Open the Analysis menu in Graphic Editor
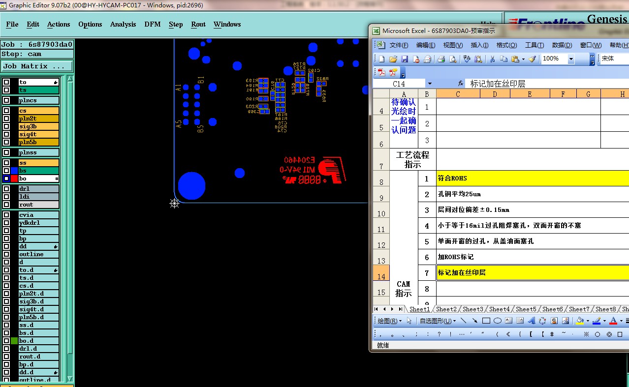This screenshot has height=387, width=629. pos(123,24)
